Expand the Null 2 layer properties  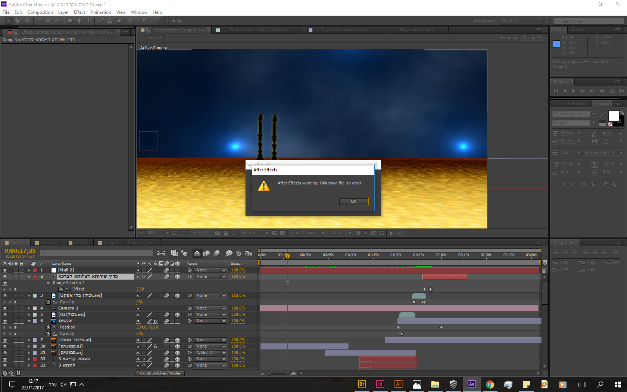pos(29,270)
